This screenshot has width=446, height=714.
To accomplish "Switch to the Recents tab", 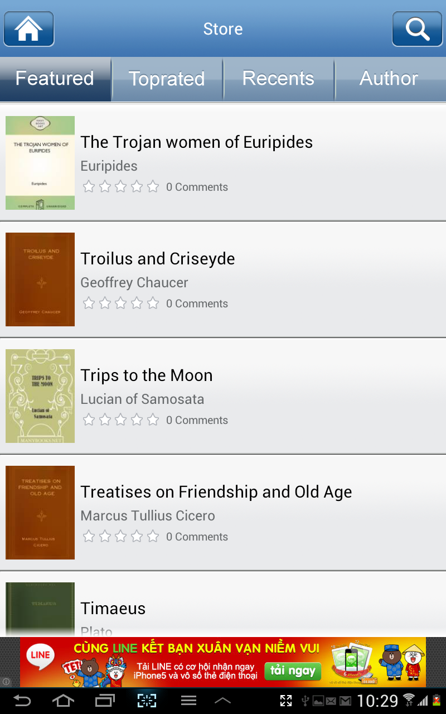I will pos(278,79).
